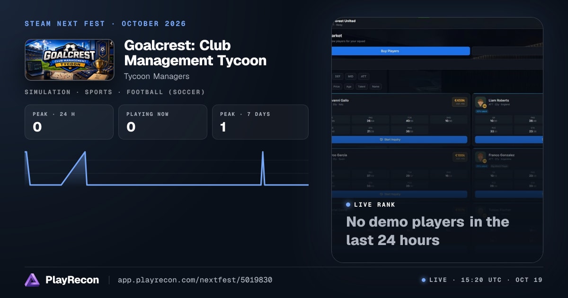
Task: Click the PEAK · 7 DAYS stat card
Action: (260, 122)
